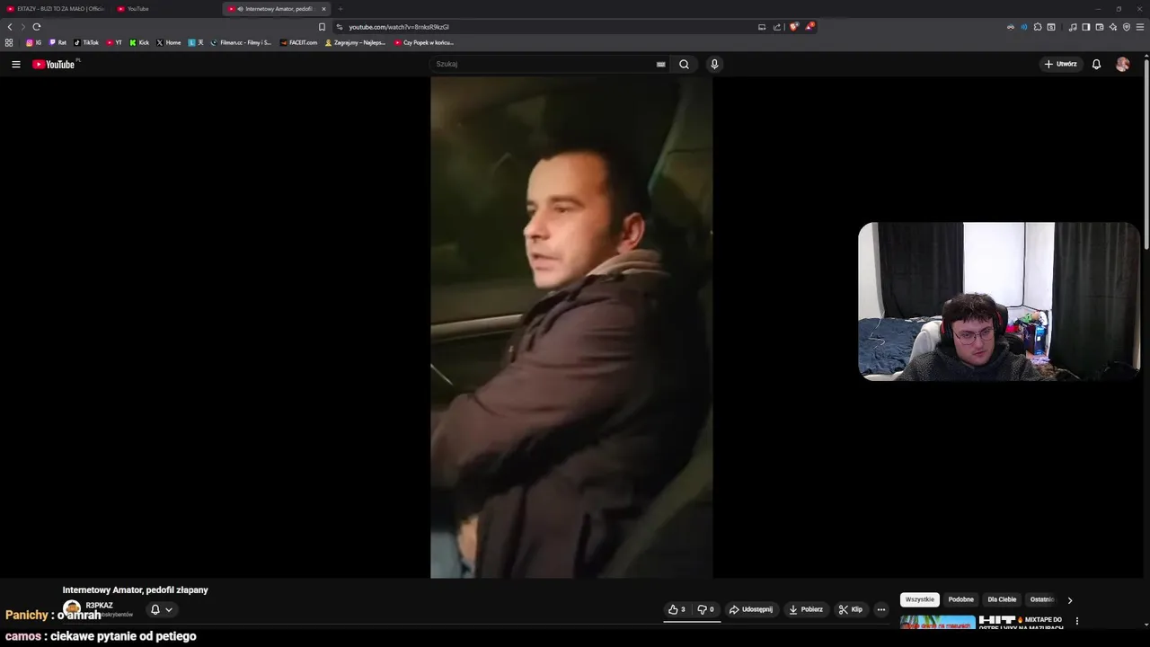View site settings icon in address bar
Viewport: 1150px width, 647px height.
339,27
